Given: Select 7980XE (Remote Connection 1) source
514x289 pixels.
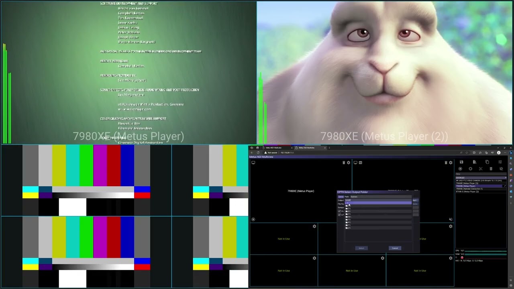Looking at the screenshot, I should [481, 189].
